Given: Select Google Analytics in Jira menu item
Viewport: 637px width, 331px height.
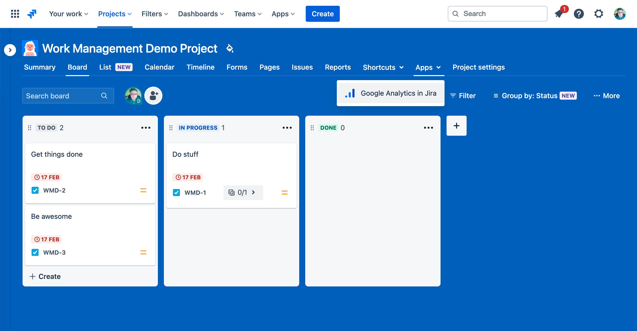Looking at the screenshot, I should click(x=390, y=93).
